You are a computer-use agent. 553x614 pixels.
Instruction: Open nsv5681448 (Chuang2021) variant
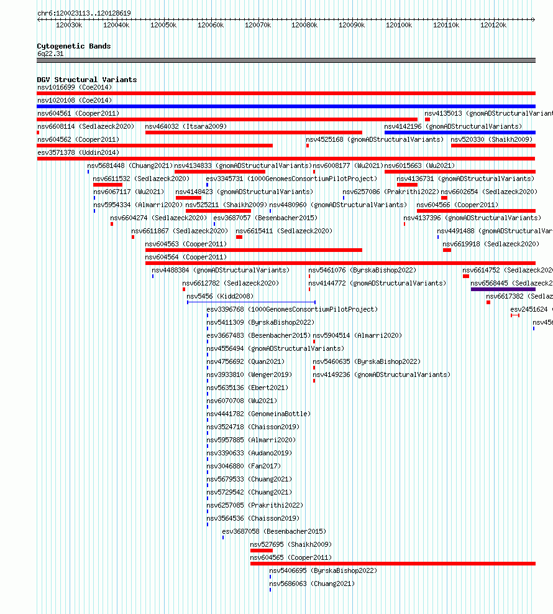coord(130,165)
